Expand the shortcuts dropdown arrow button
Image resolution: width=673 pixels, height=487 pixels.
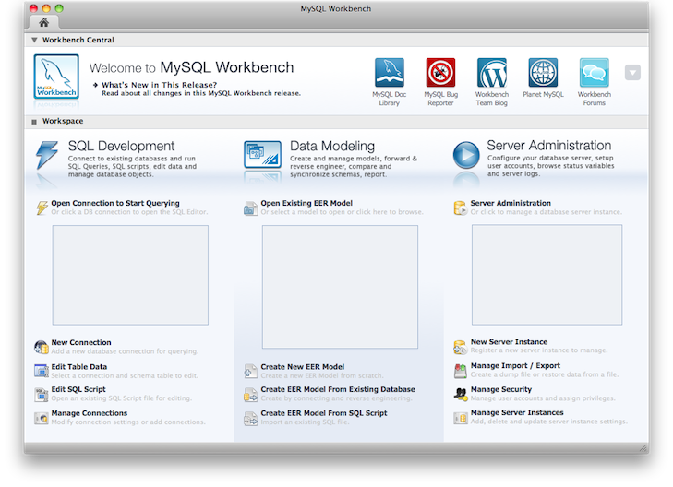click(632, 73)
